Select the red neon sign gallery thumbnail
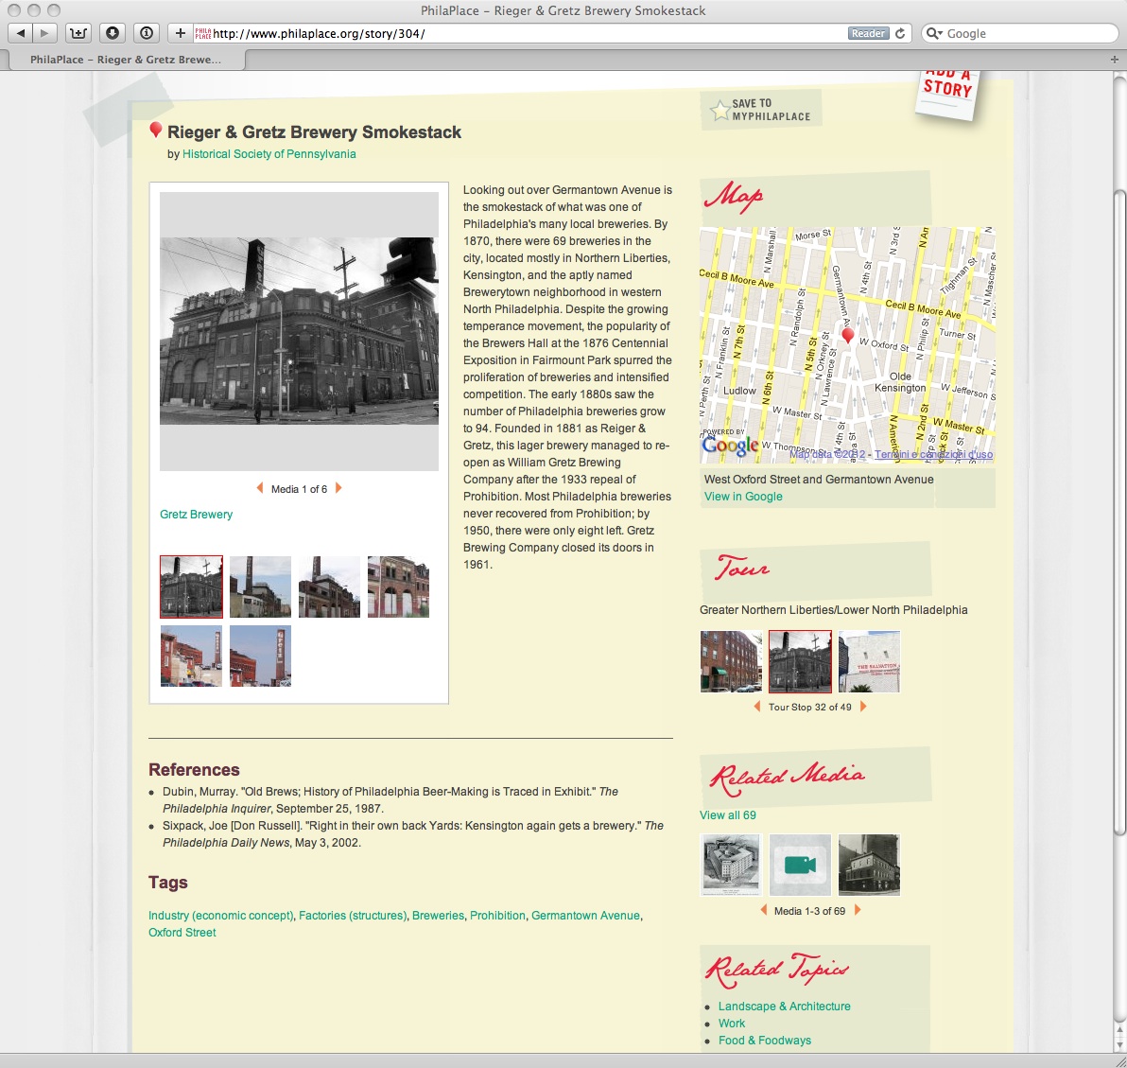 pos(261,656)
